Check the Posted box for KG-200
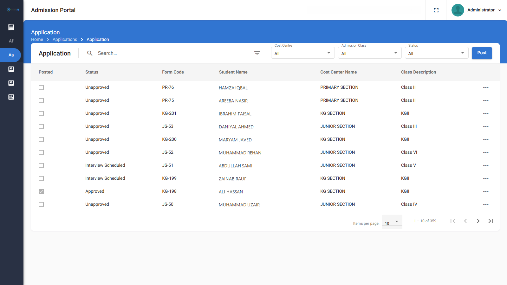The width and height of the screenshot is (507, 285). click(41, 139)
